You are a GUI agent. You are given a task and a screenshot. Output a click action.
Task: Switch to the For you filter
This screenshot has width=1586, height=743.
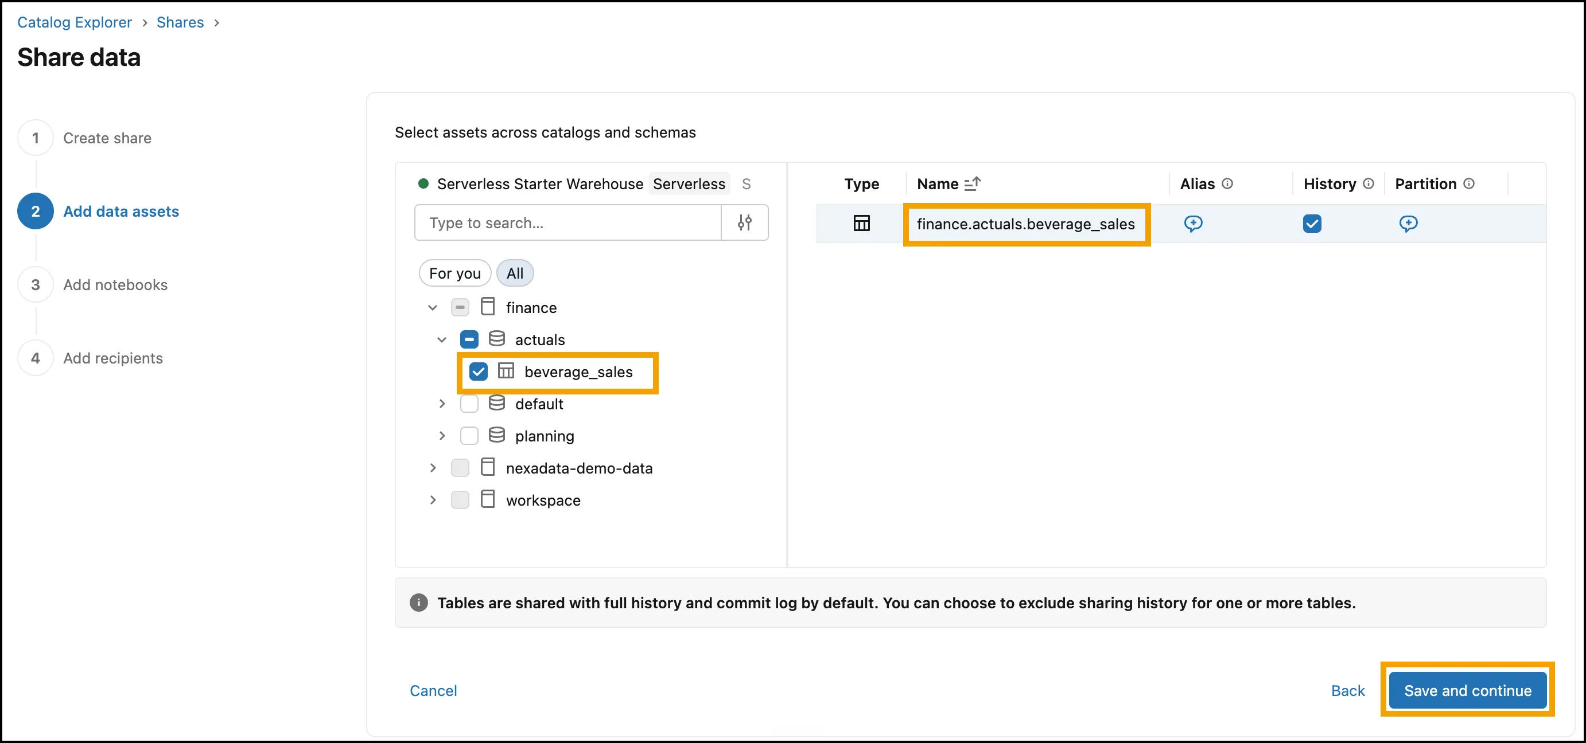tap(455, 273)
